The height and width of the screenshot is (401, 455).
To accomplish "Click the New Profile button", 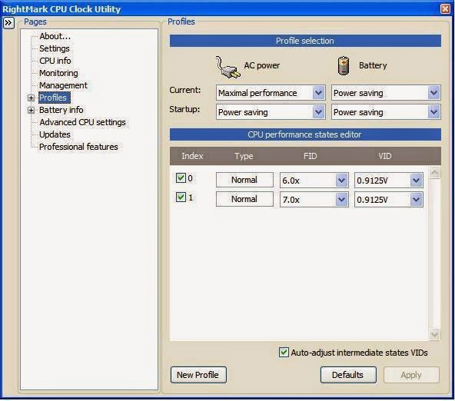I will pos(198,375).
